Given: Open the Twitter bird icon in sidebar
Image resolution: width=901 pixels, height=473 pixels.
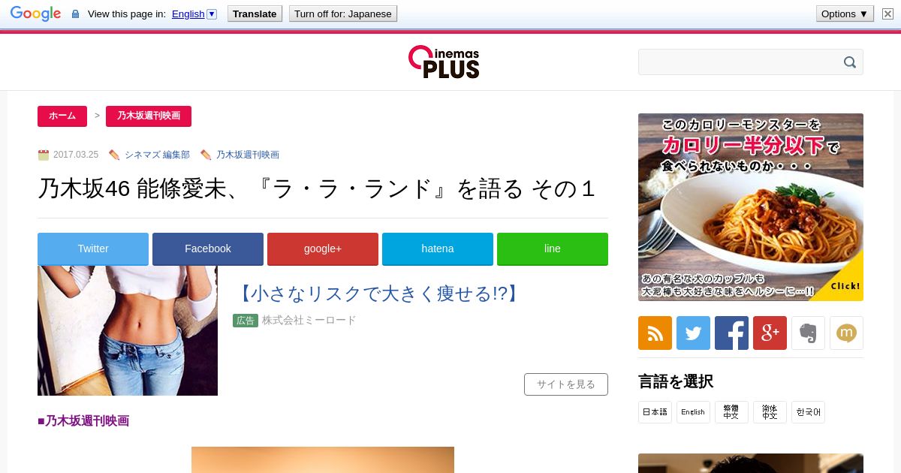Looking at the screenshot, I should pyautogui.click(x=693, y=333).
